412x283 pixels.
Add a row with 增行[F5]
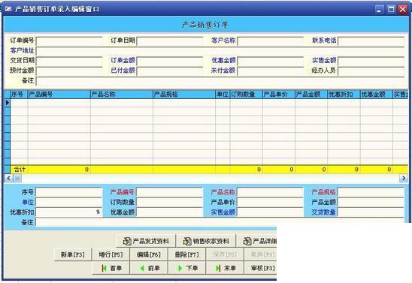point(111,254)
